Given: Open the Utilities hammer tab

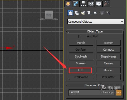Looking at the screenshot, I should (x=106, y=4).
